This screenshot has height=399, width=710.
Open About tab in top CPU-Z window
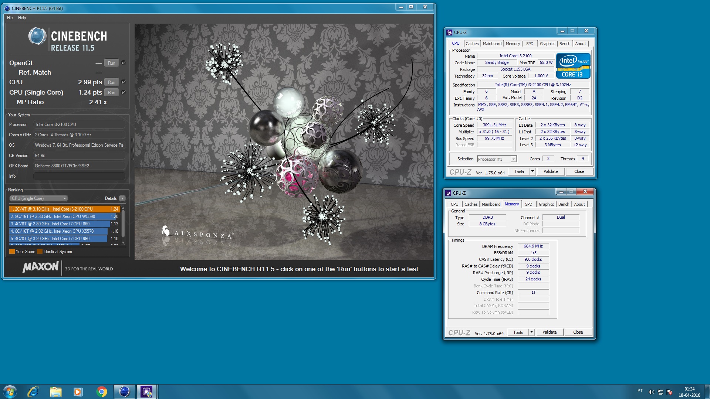pos(581,44)
